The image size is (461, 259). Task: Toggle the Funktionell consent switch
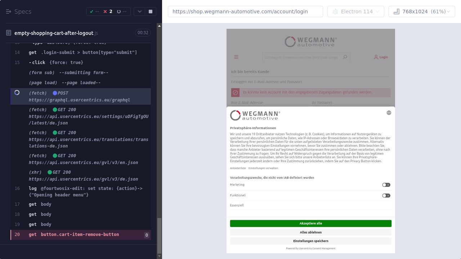coord(386,196)
